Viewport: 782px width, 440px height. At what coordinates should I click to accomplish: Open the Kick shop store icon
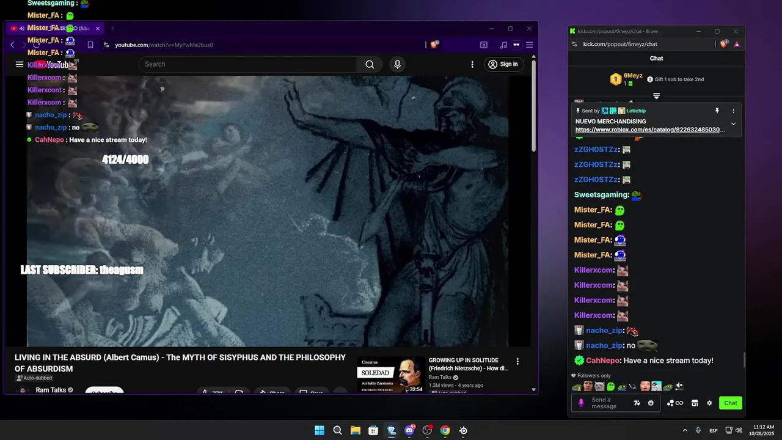pyautogui.click(x=695, y=403)
